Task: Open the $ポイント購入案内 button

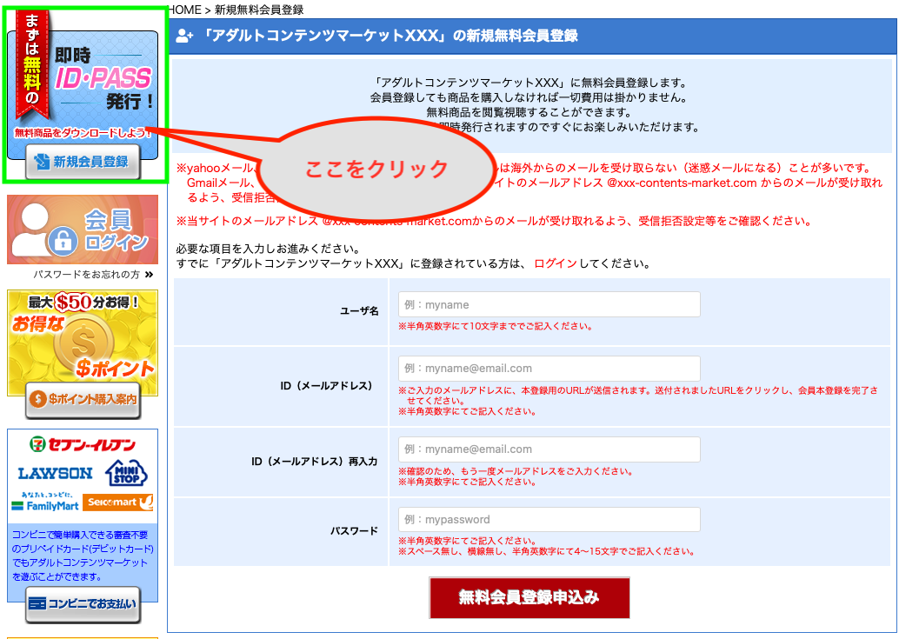Action: (x=83, y=400)
